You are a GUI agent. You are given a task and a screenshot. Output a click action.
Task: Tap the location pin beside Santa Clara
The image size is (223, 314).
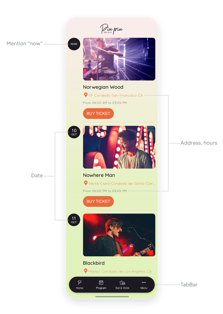click(86, 183)
